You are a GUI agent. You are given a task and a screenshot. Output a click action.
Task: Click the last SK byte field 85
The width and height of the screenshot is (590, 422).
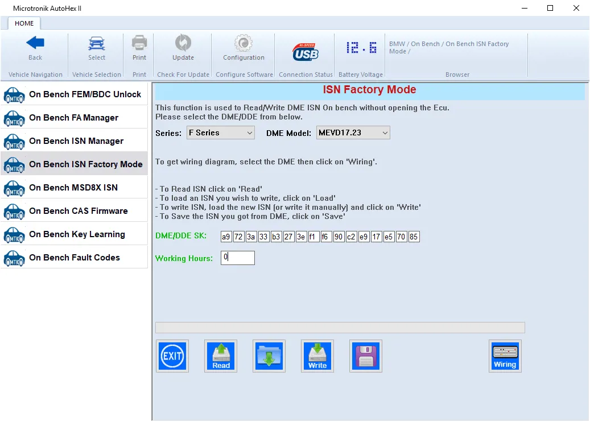(414, 237)
